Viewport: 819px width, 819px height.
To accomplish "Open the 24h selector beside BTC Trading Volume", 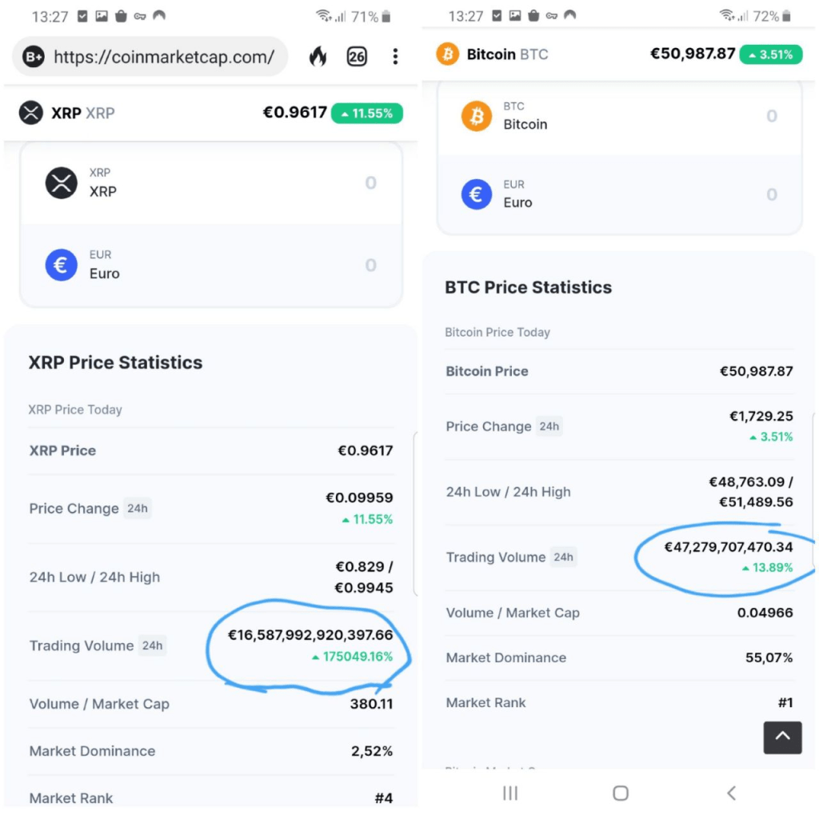I will (564, 557).
